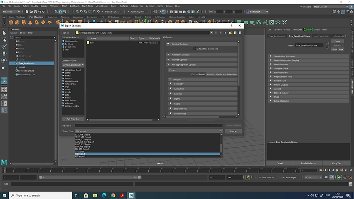Expand Tessellation Attributes in Attribute Editor
The width and height of the screenshot is (354, 199).
click(270, 56)
